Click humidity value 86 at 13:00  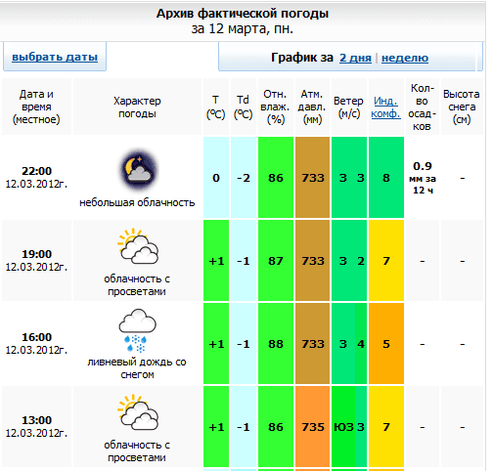pos(276,427)
